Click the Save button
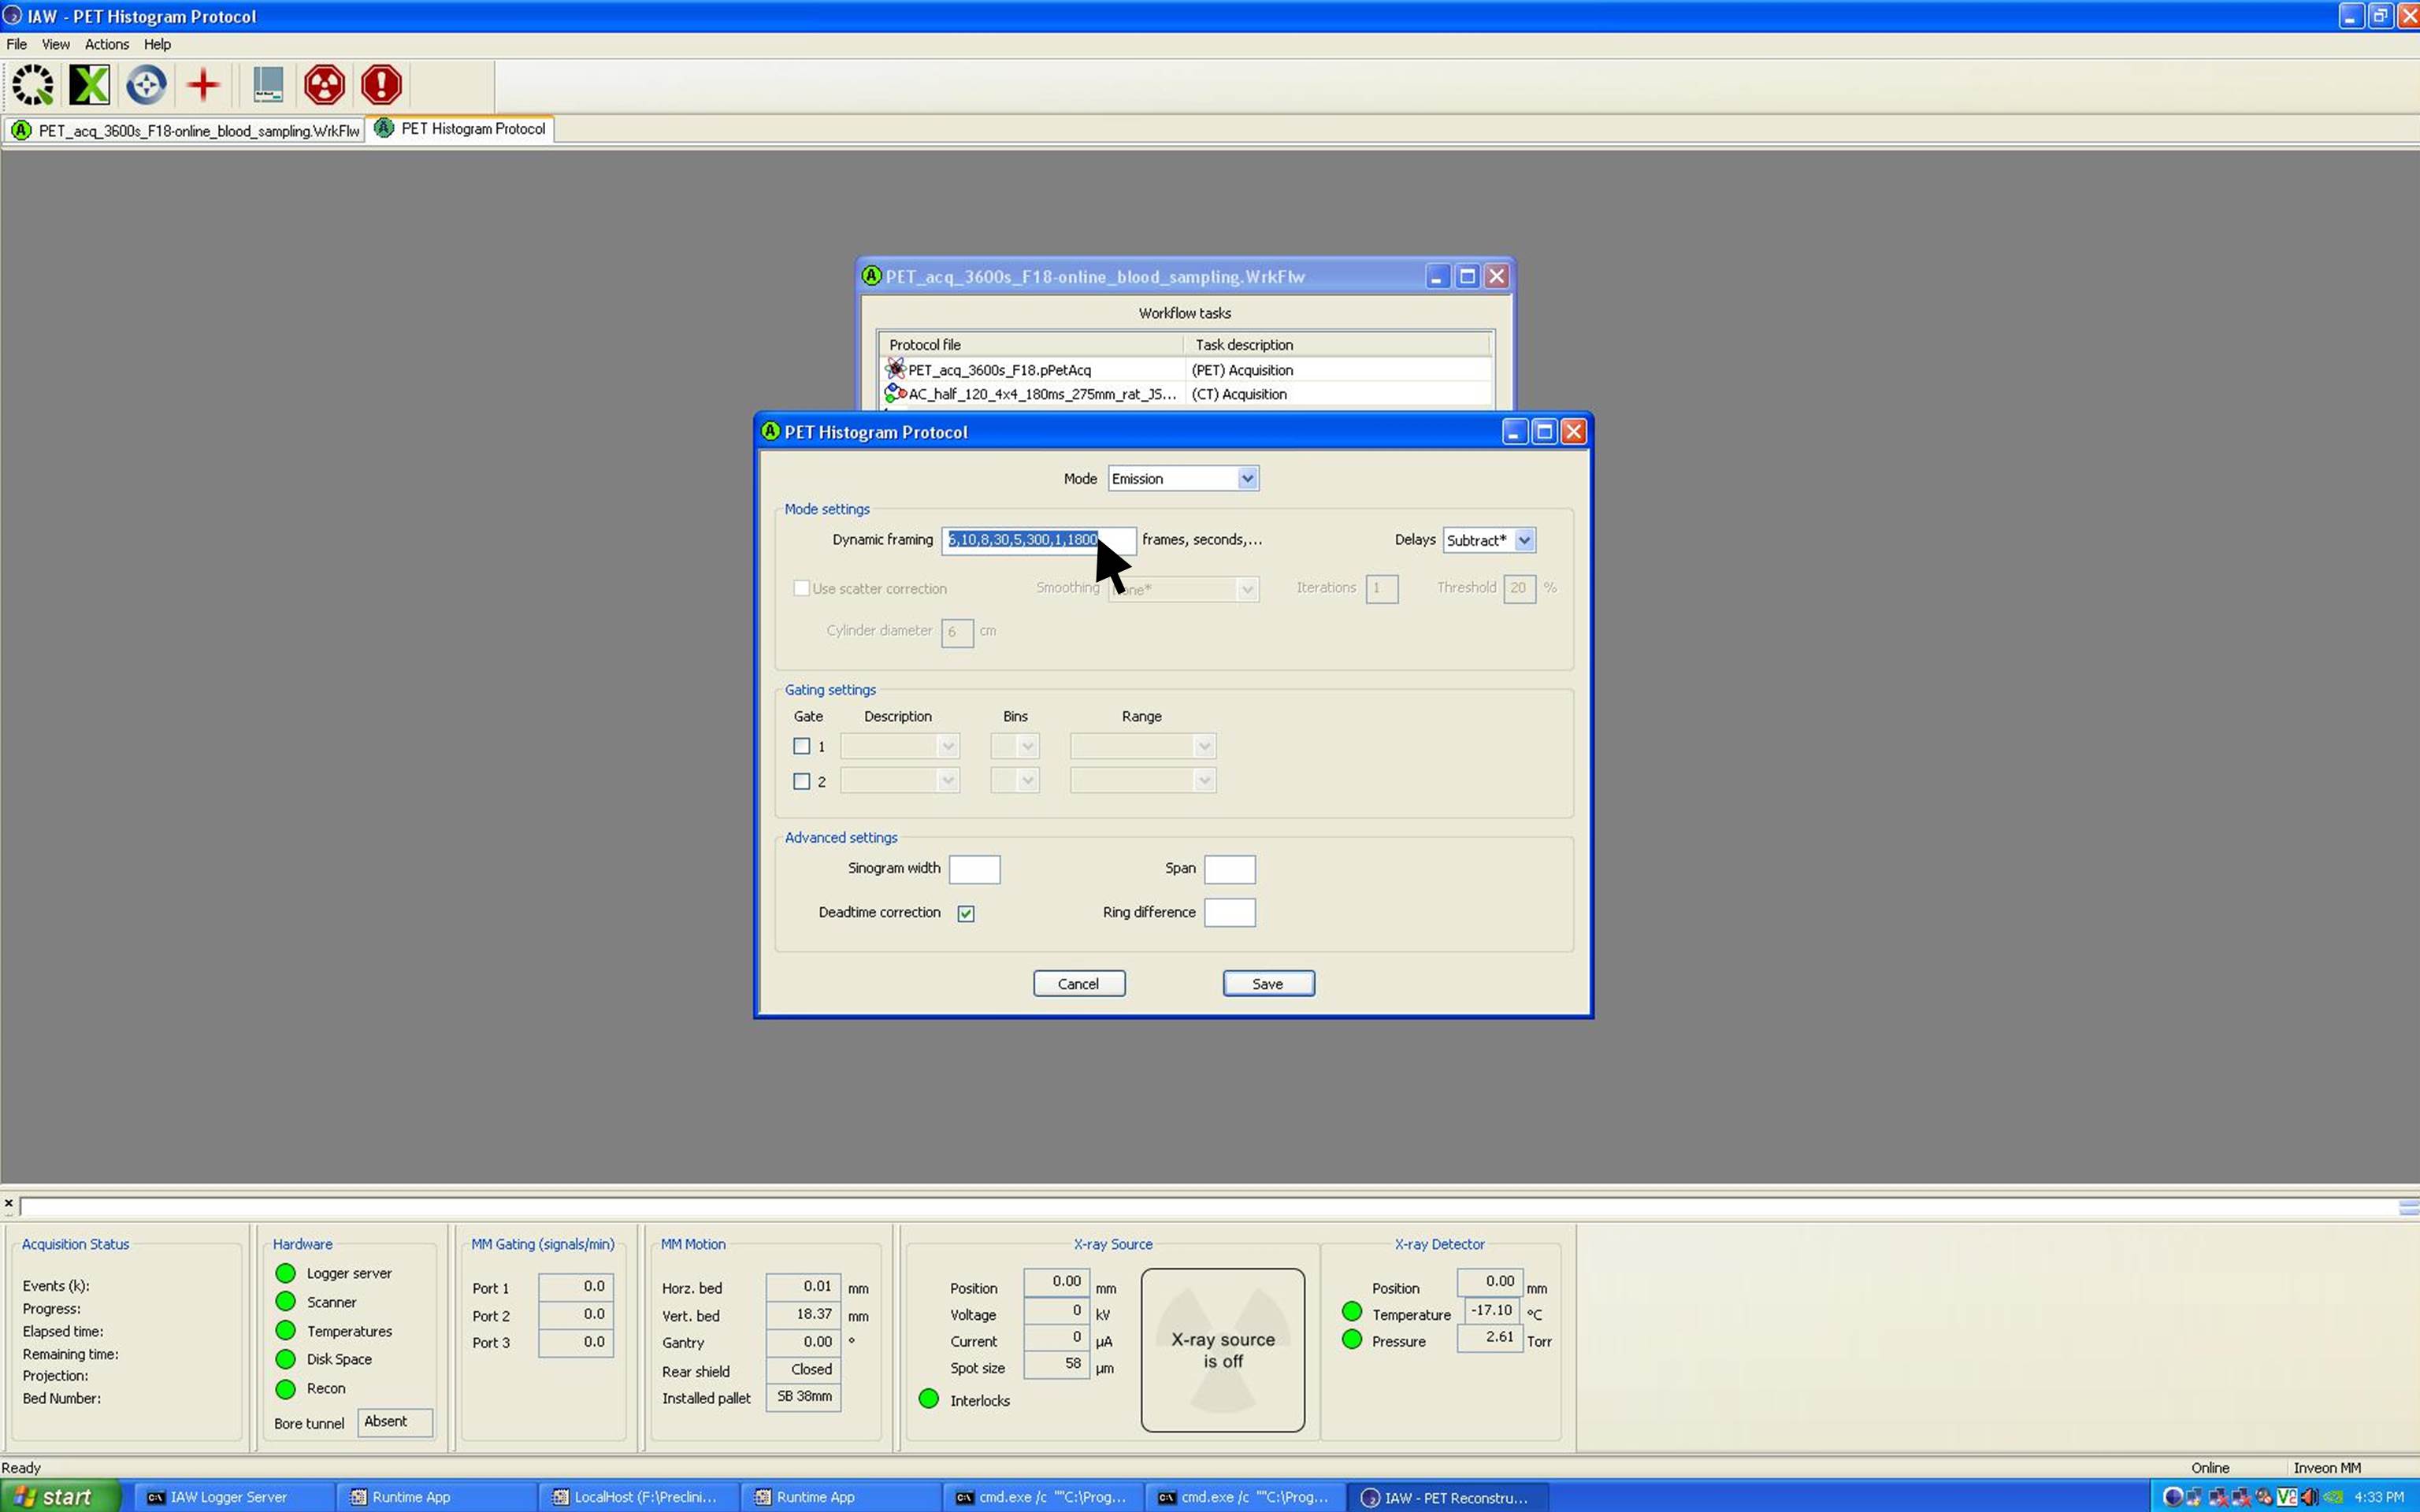 [1267, 984]
